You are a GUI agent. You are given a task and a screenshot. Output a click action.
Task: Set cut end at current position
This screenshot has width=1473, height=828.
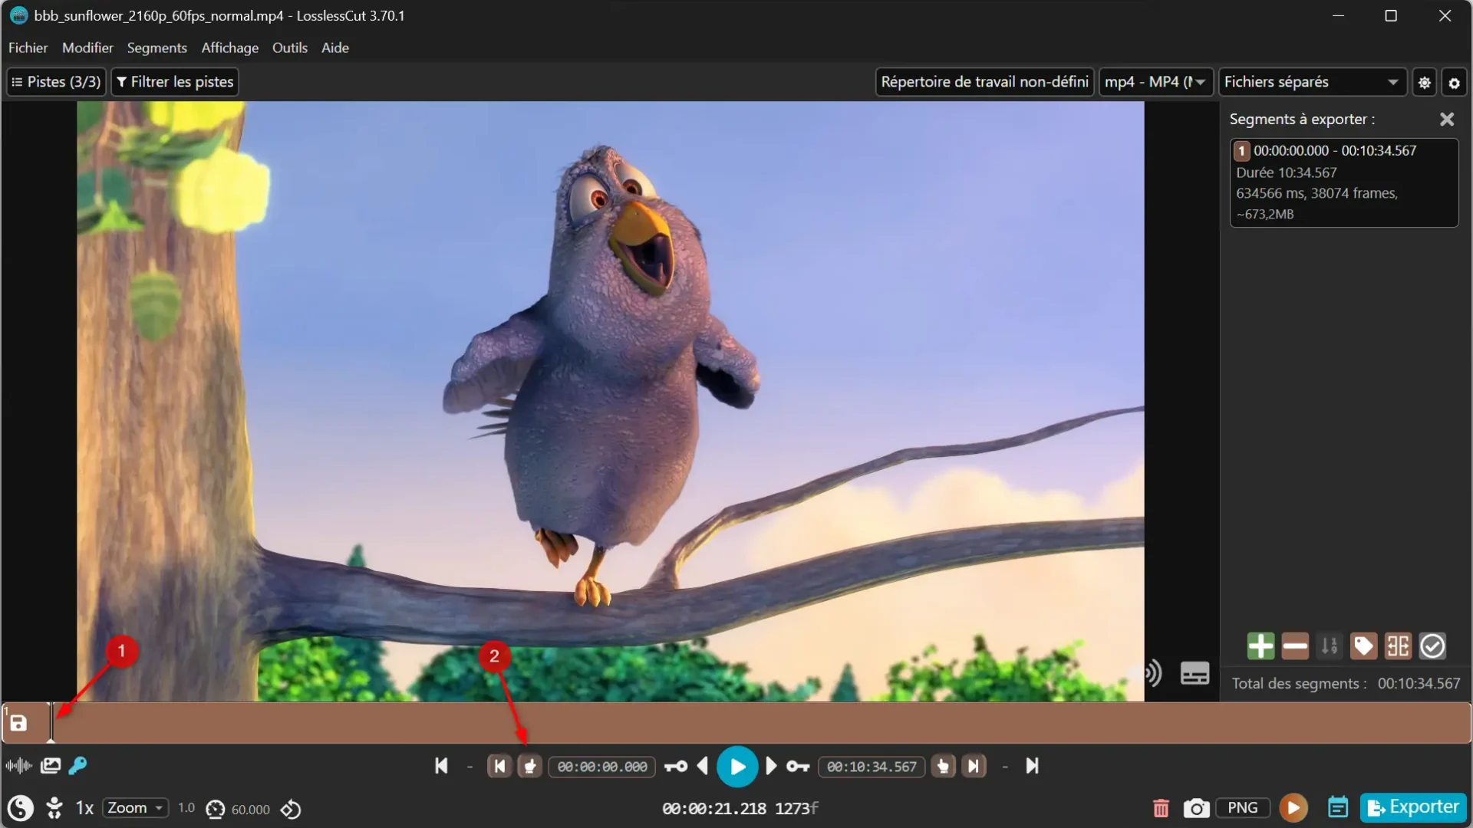coord(944,766)
